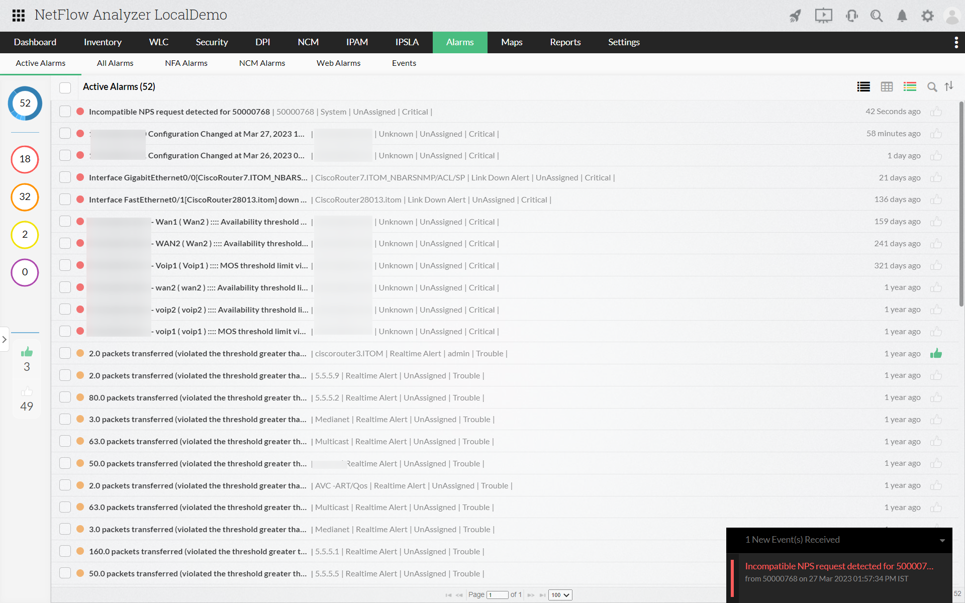Click the critical count circle showing 32
The width and height of the screenshot is (965, 603).
[24, 196]
